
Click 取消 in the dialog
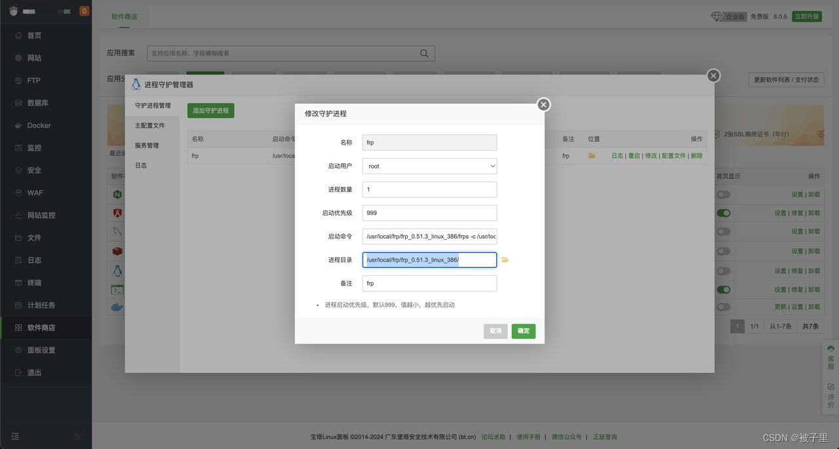coord(496,331)
